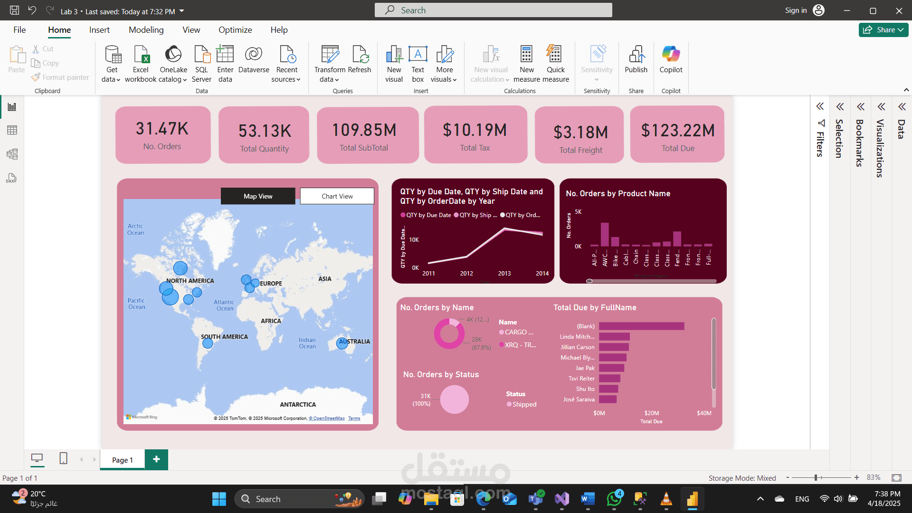The image size is (912, 513).
Task: Expand the Selection pane
Action: pos(840,106)
